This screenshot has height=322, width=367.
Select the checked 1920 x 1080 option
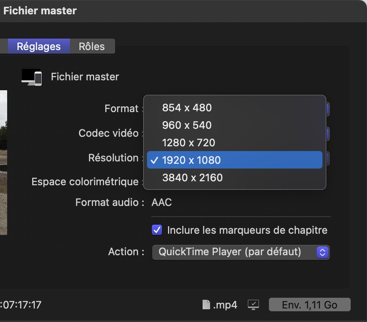tap(234, 160)
